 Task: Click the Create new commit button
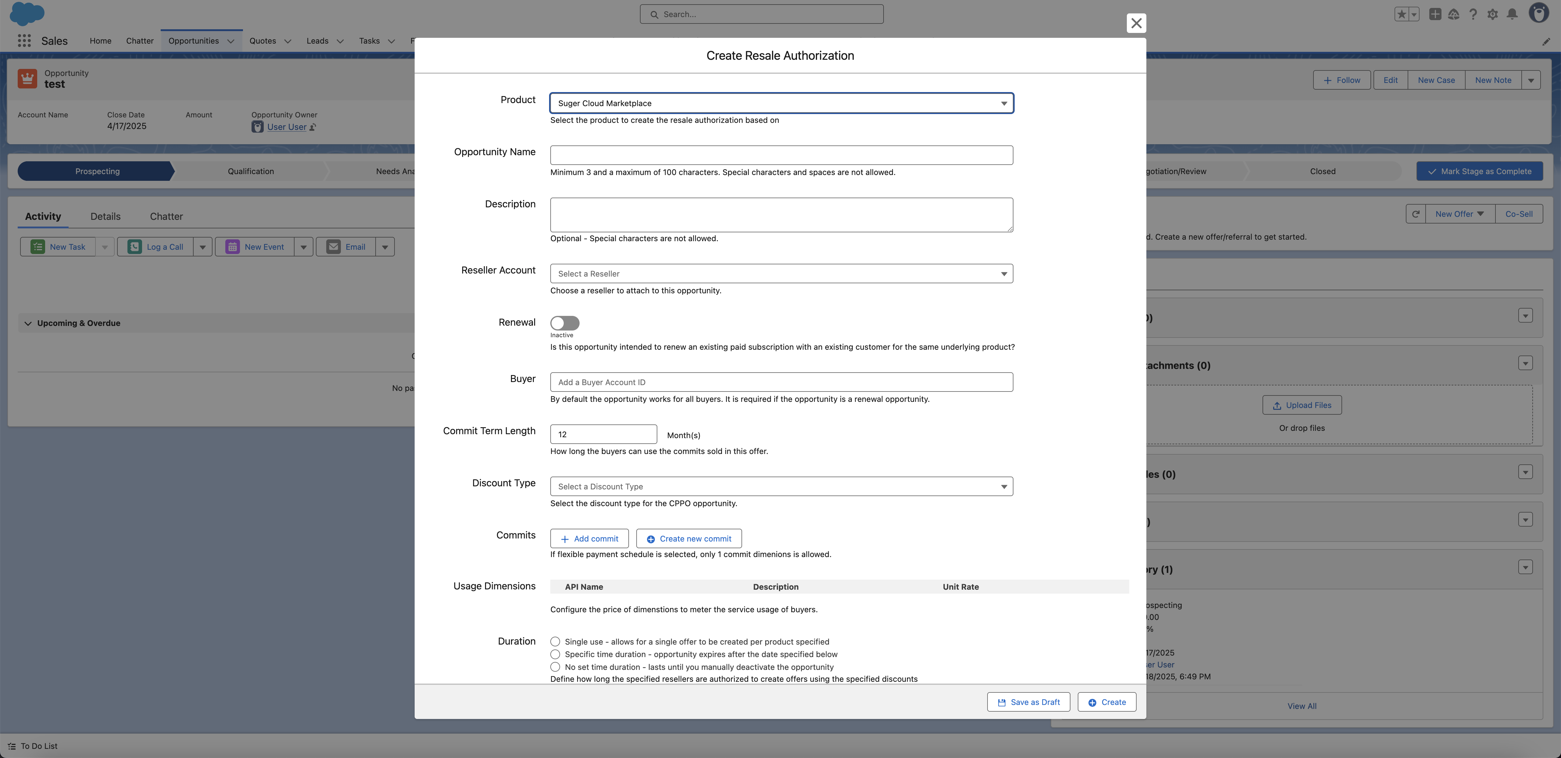click(x=688, y=539)
